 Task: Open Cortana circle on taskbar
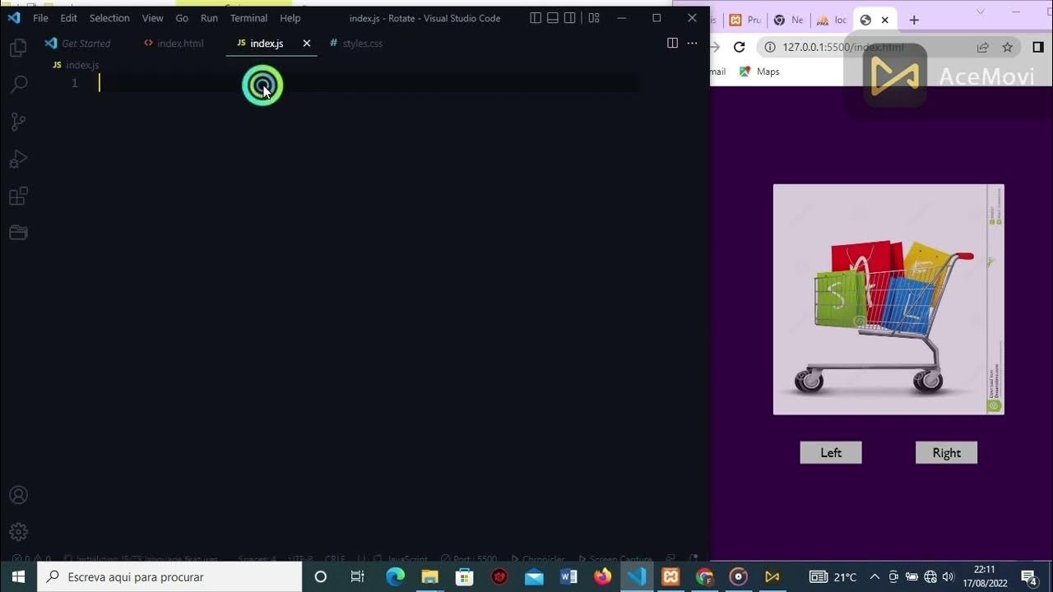(x=321, y=576)
